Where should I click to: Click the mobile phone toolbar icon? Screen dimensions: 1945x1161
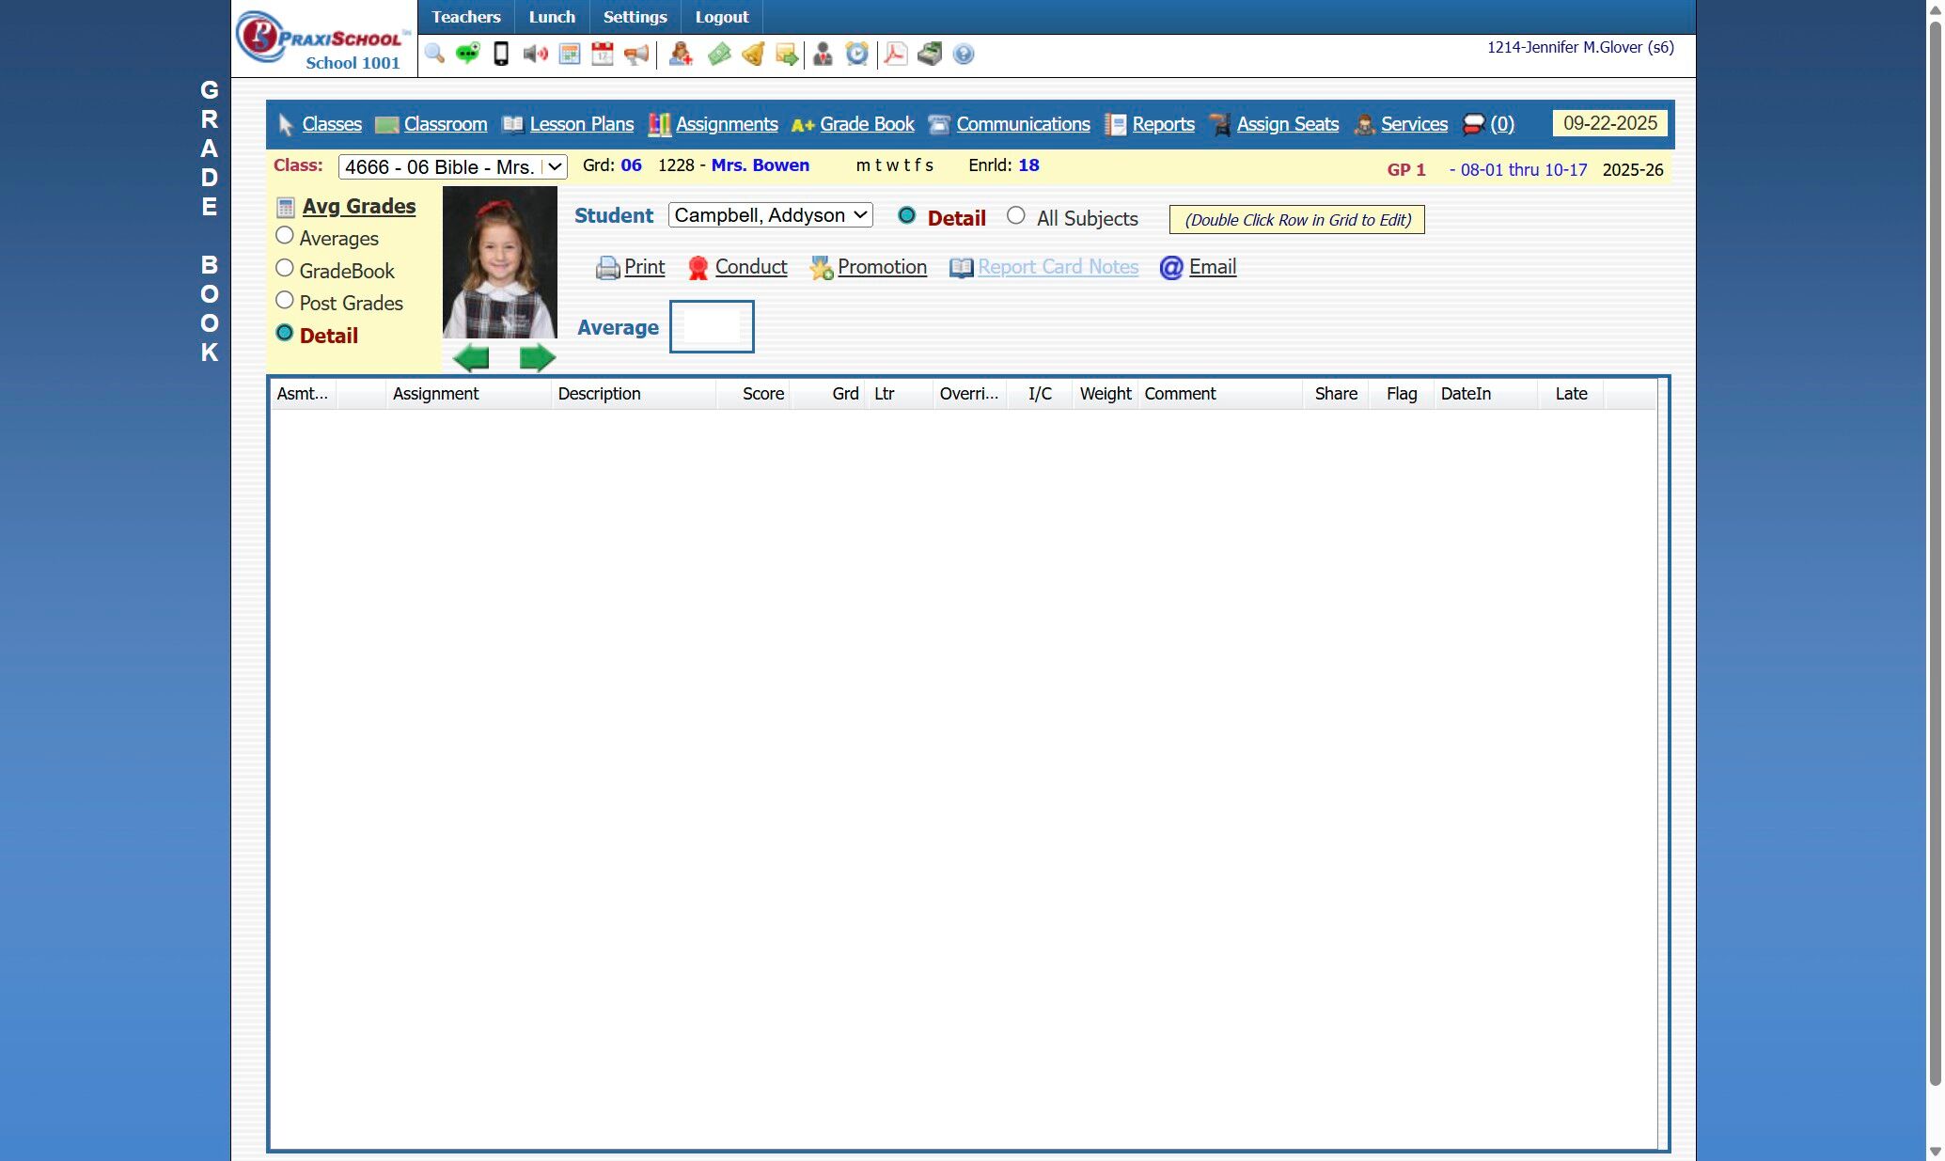click(501, 54)
